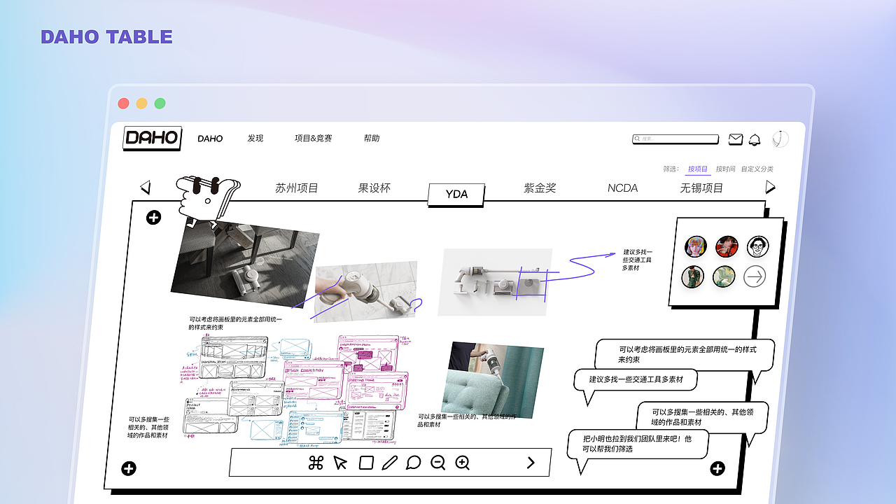Select the rectangle shape tool
The image size is (896, 504).
(365, 462)
